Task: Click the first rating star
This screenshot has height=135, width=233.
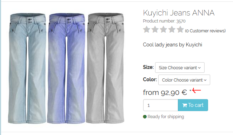Action: tap(147, 29)
